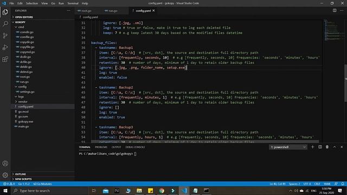Collapse the logs folder
Screen dimensions: 347x195
pos(21,96)
